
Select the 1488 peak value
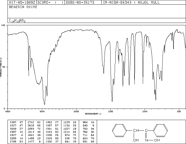pos(31,139)
